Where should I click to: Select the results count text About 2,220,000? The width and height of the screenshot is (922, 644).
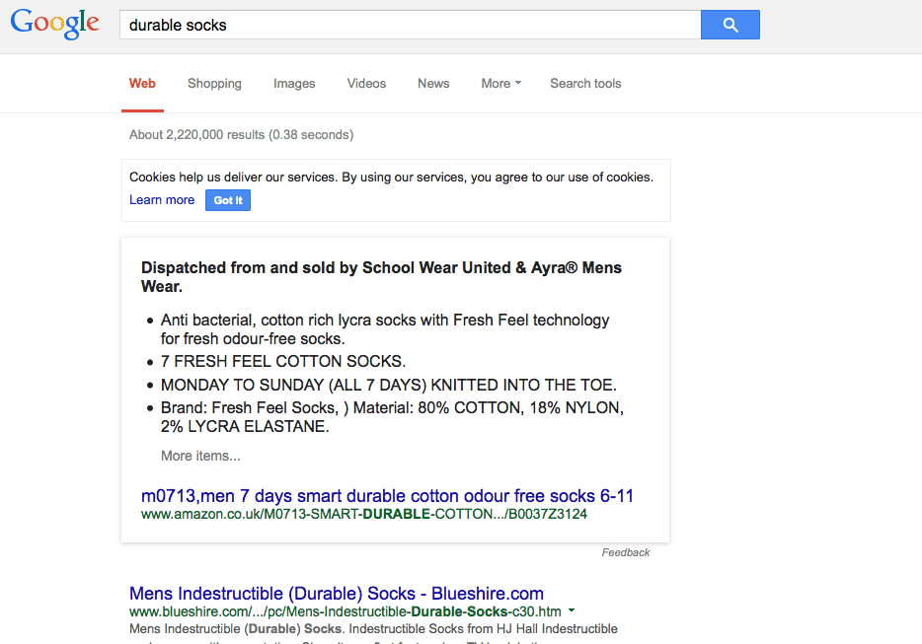(241, 134)
